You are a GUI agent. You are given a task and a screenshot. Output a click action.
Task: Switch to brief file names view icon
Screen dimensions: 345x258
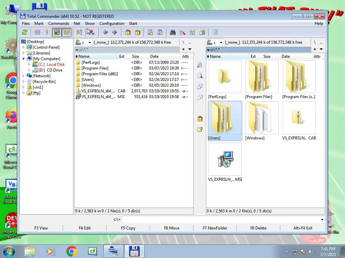pos(37,33)
